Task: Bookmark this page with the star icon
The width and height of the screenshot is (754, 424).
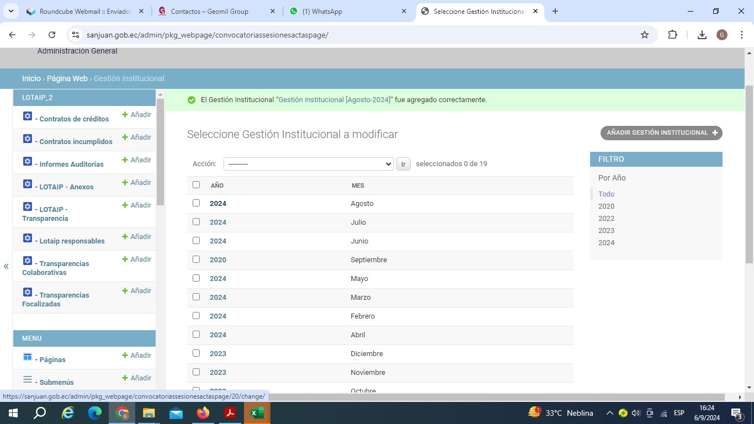Action: point(645,35)
